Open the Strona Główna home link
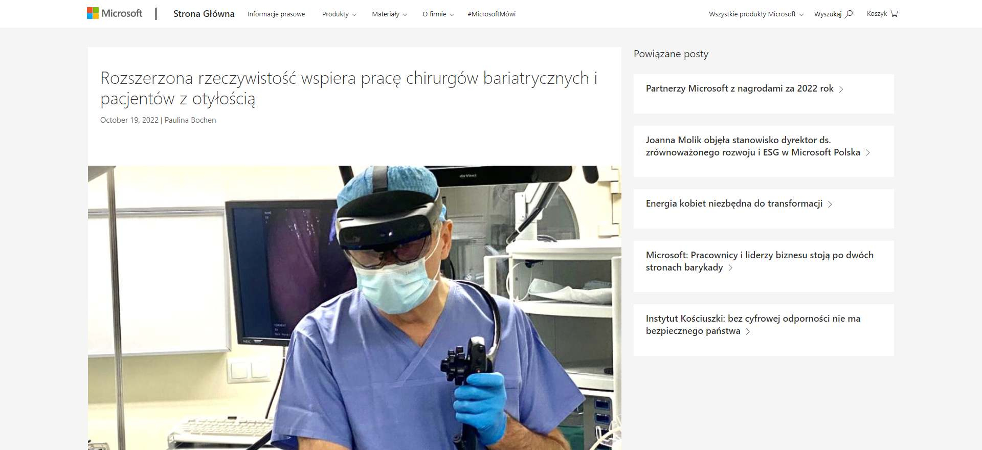Image resolution: width=982 pixels, height=450 pixels. coord(204,14)
